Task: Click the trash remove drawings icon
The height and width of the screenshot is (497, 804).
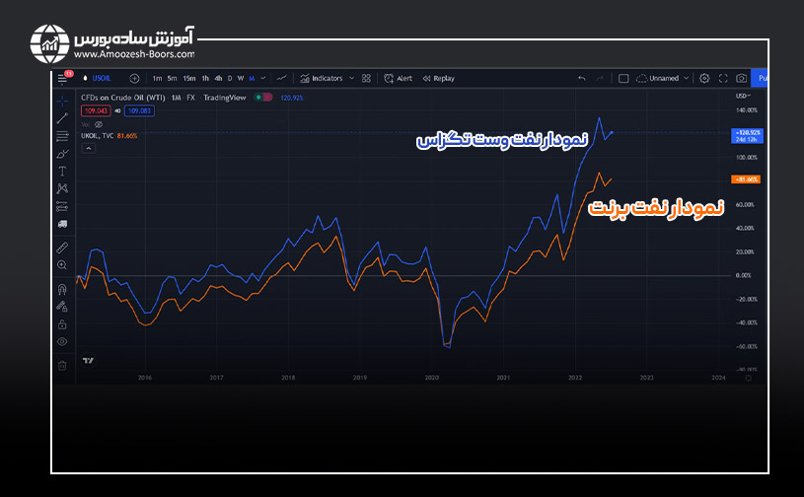Action: point(62,365)
